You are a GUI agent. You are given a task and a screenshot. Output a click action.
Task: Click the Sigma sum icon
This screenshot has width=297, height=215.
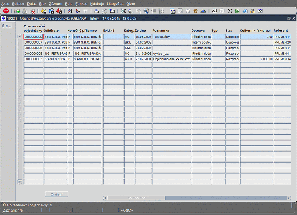[230, 11]
